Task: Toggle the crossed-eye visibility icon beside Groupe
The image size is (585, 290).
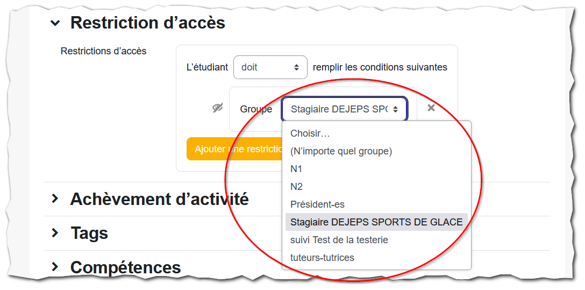Action: click(x=217, y=108)
